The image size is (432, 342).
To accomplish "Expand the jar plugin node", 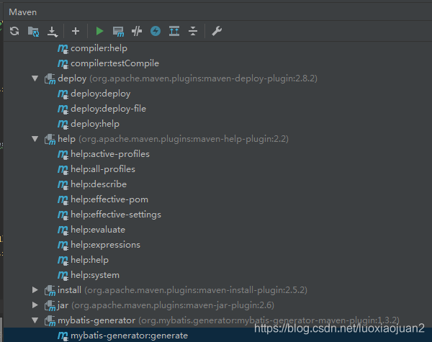I will (x=35, y=305).
